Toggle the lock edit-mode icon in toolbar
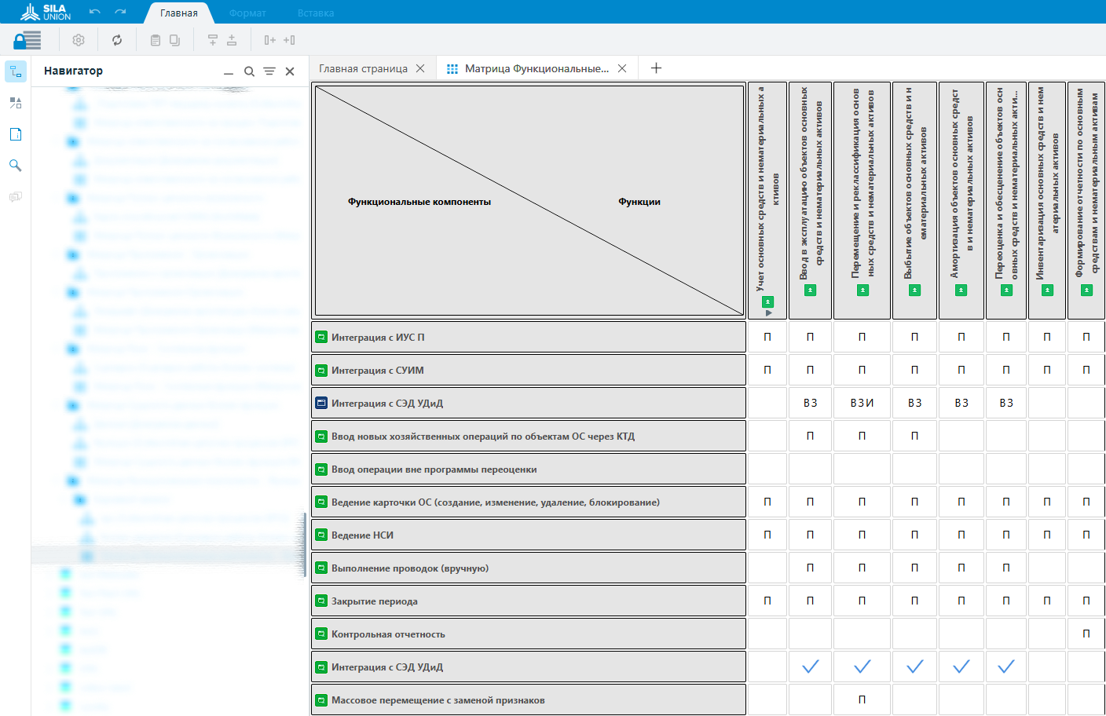The height and width of the screenshot is (716, 1106). [27, 40]
